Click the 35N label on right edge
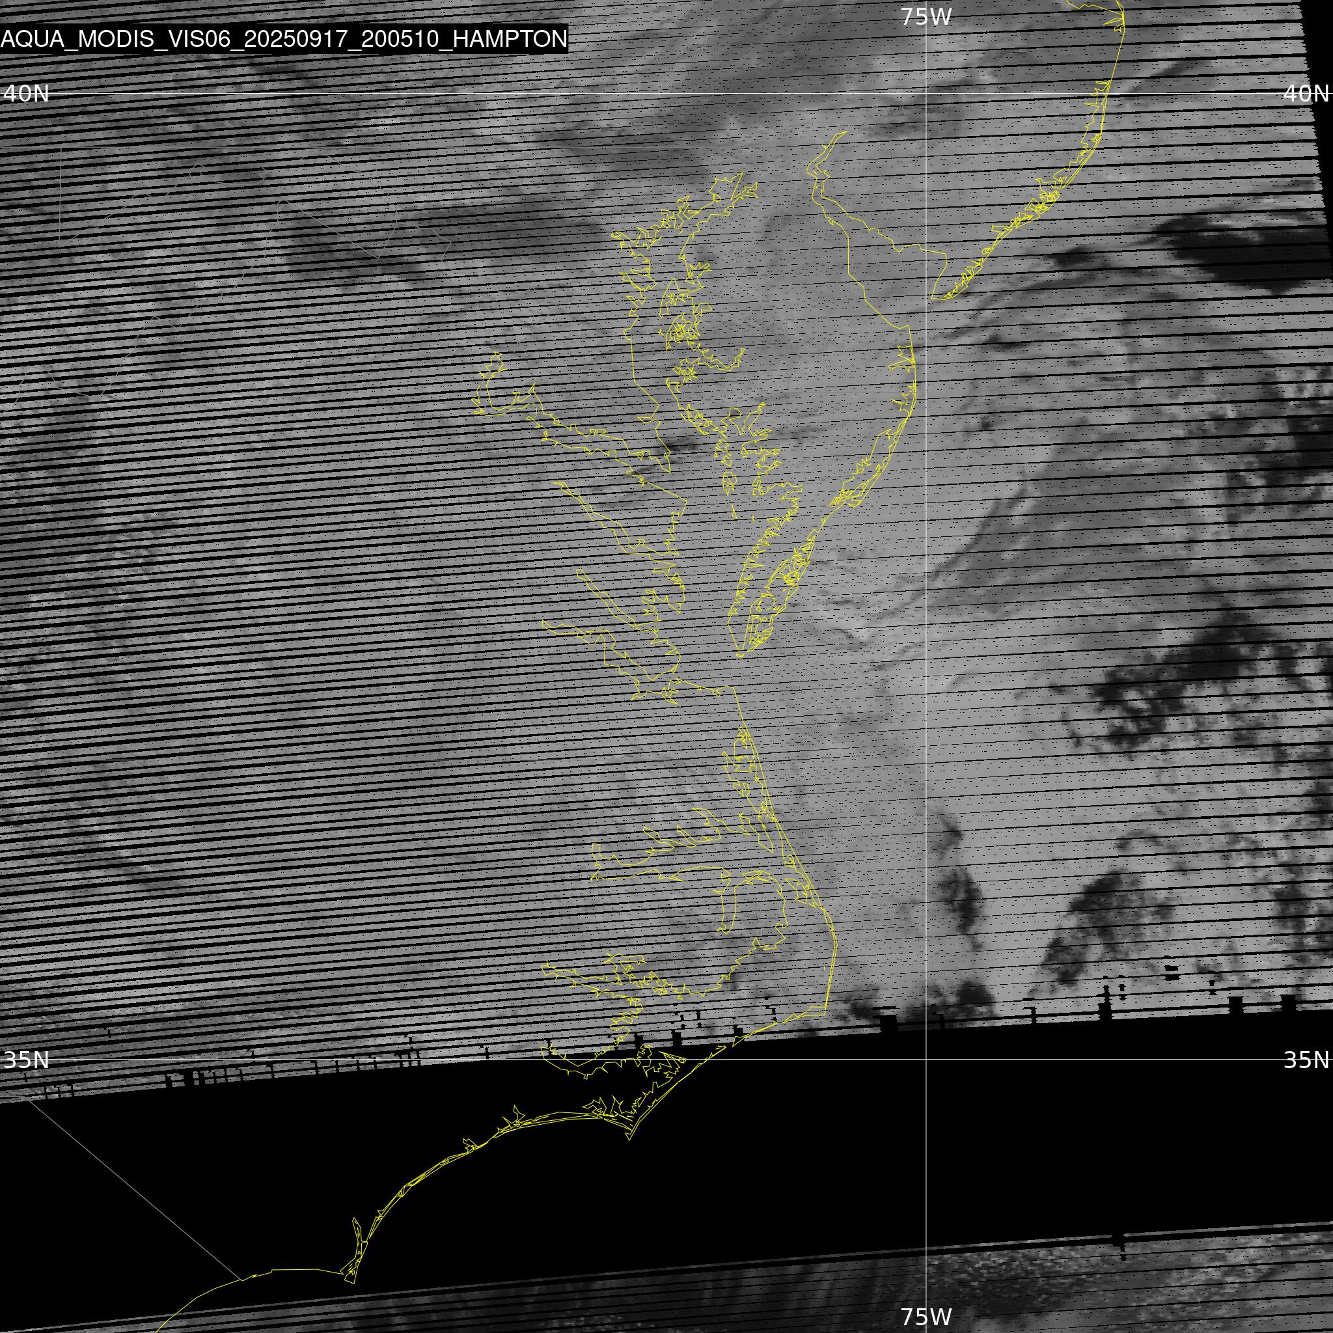 [1306, 1060]
